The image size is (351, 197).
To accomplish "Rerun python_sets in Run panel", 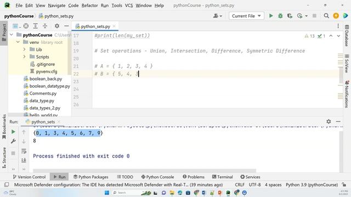I will tap(13, 132).
